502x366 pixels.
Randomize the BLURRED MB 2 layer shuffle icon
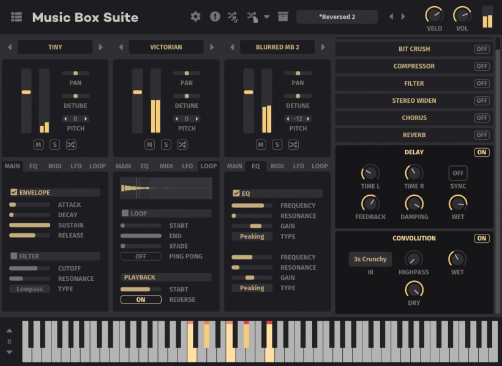pyautogui.click(x=294, y=144)
